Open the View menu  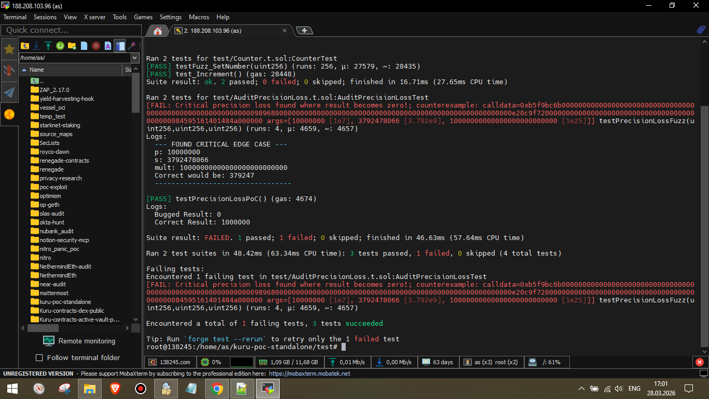pos(71,17)
